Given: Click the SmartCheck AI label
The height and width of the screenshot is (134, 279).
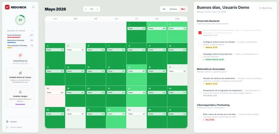Looking at the screenshot, I should pos(20,61).
